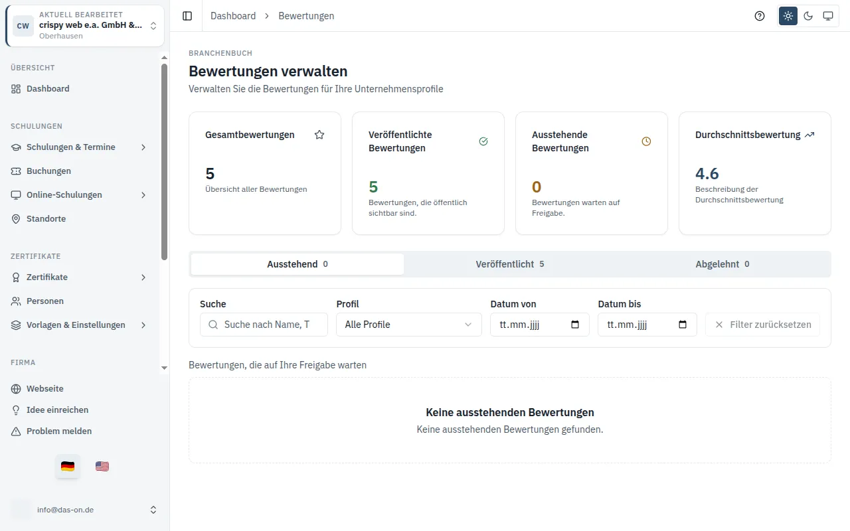
Task: Focus the Suche nach Name search field
Action: (x=264, y=325)
